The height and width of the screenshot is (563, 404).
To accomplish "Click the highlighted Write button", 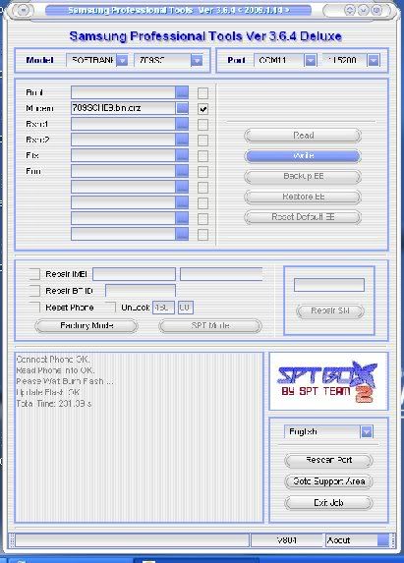I will tap(303, 156).
